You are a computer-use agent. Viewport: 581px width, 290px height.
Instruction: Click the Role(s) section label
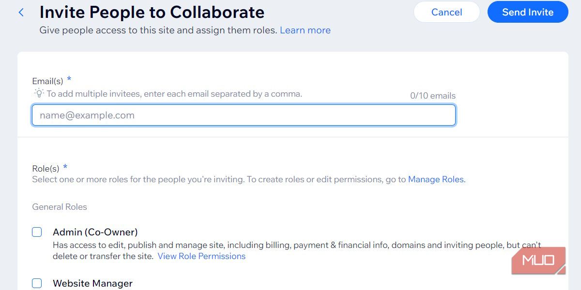(x=46, y=169)
